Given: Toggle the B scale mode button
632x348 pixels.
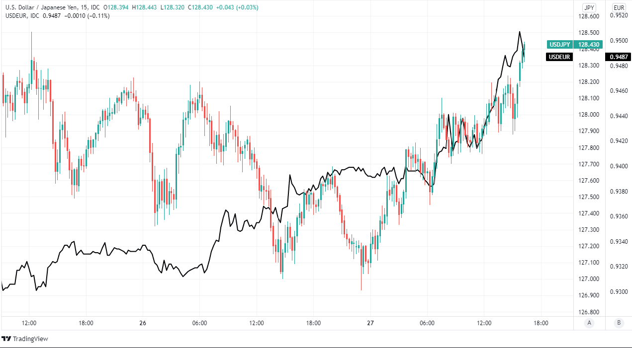Looking at the screenshot, I should point(619,323).
